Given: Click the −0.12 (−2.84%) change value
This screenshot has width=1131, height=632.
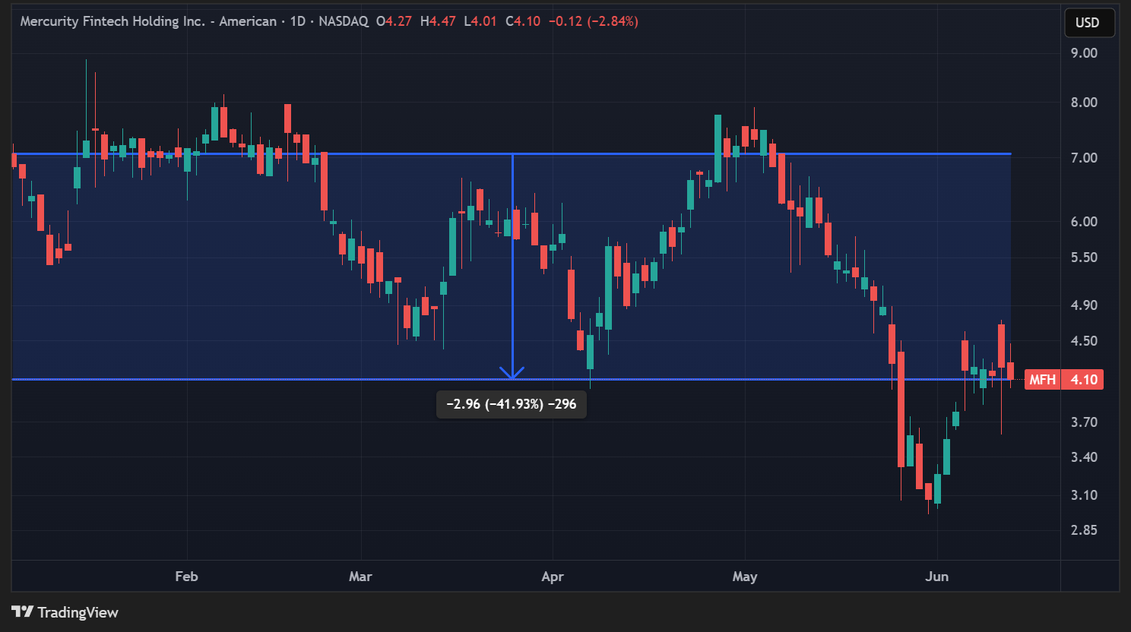Looking at the screenshot, I should 593,21.
